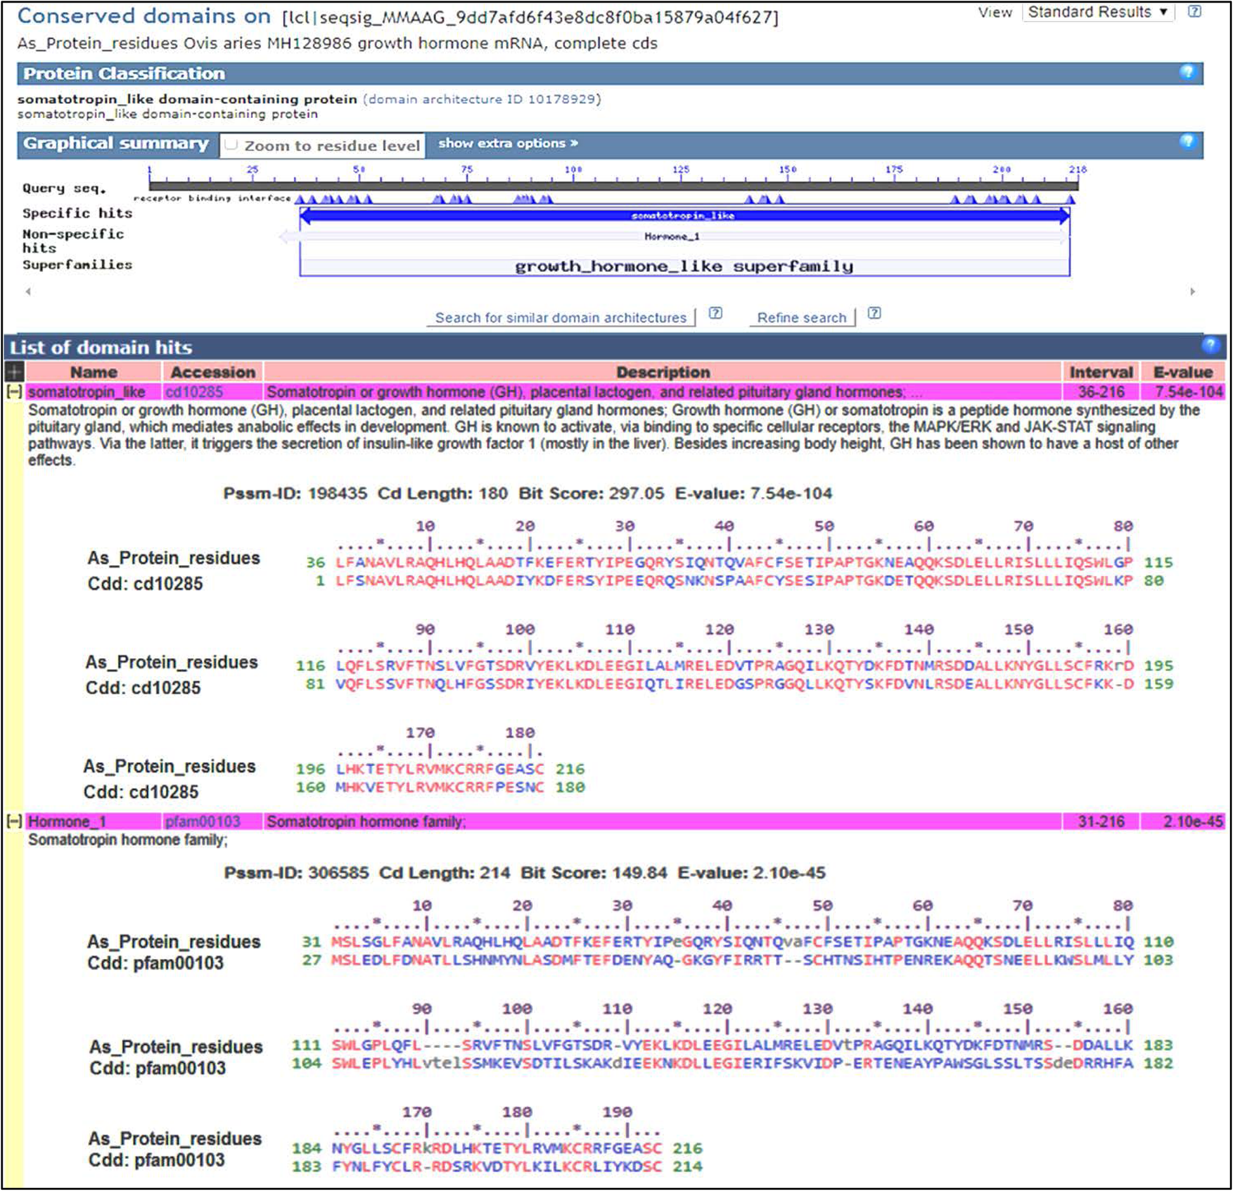
Task: Click the Query seq. ruler bar
Action: [x=613, y=186]
